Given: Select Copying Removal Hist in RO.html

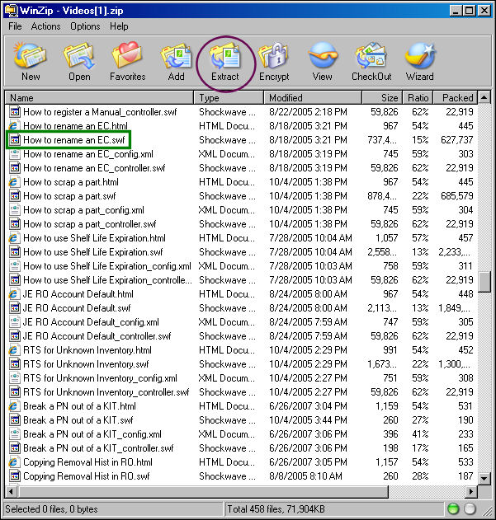Looking at the screenshot, I should [x=87, y=462].
